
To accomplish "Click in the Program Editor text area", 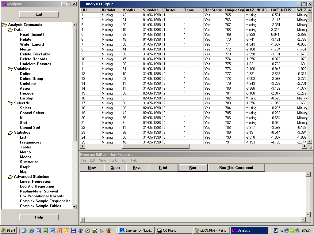I will click(x=193, y=194).
